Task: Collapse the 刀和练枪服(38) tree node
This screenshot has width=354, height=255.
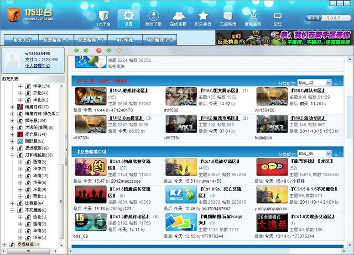Action: coord(12,155)
